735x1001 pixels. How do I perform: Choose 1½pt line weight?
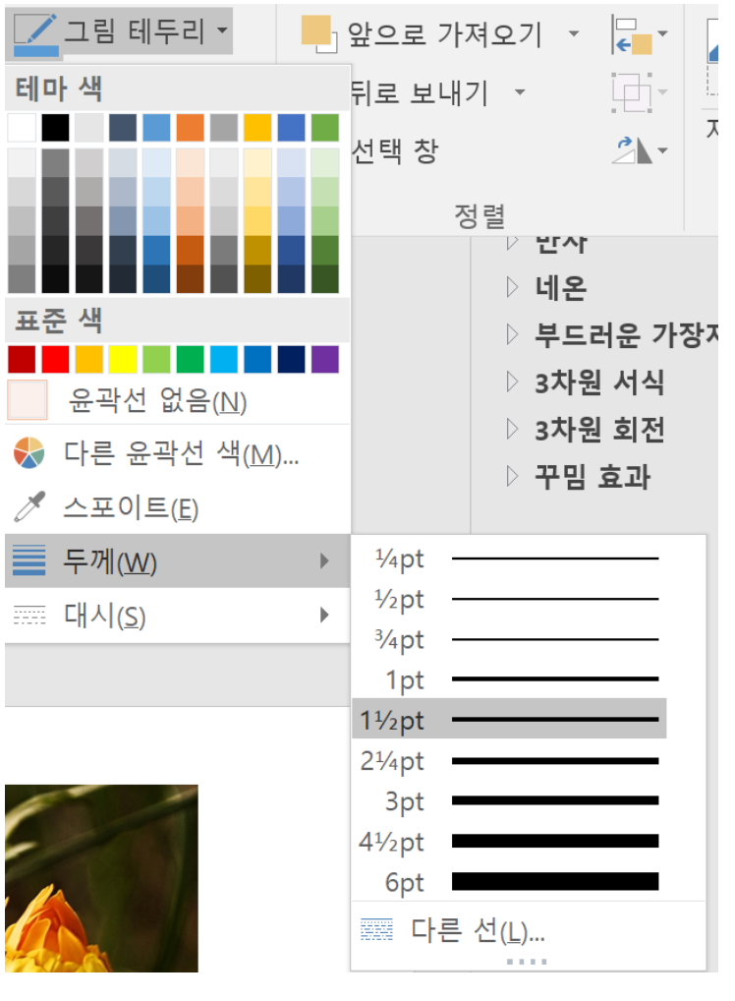509,720
